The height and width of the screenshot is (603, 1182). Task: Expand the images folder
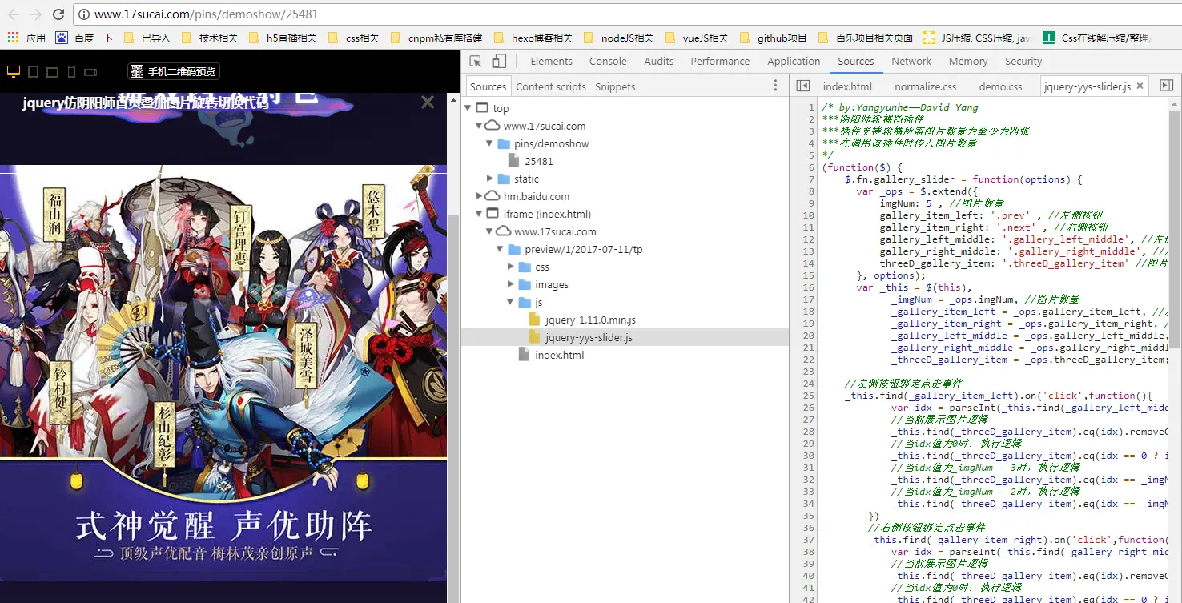[x=512, y=284]
